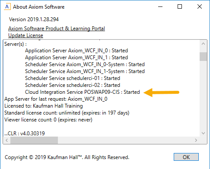This screenshot has height=169, width=210.
Task: Click the vertical scrollbar up arrow
Action: (x=203, y=44)
